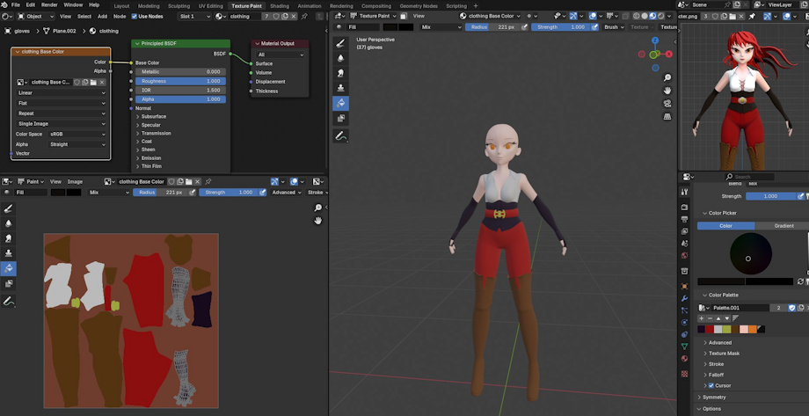Viewport: 809px width, 416px height.
Task: Pick the Clone stamp tool in viewport toolbar
Action: (x=340, y=88)
